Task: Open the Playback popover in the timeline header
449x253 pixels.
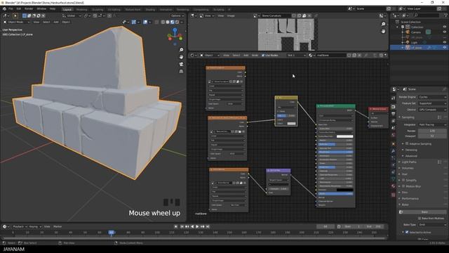Action: click(x=20, y=226)
